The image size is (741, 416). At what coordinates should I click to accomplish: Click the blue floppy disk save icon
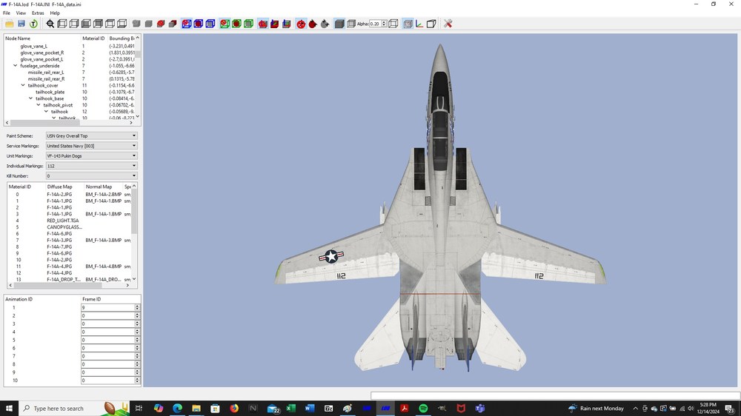click(x=21, y=24)
